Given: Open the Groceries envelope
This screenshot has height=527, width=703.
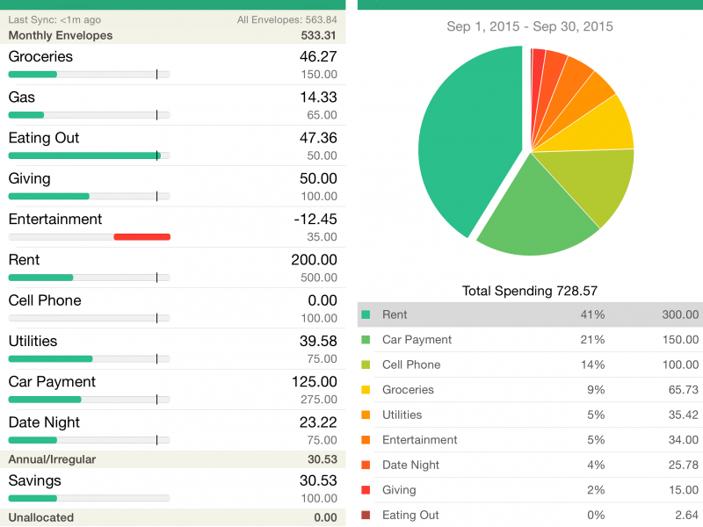Looking at the screenshot, I should (x=172, y=65).
